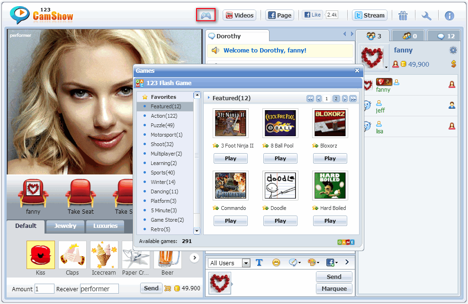468x304 pixels.
Task: Go to page 2 of featured games
Action: (x=336, y=98)
